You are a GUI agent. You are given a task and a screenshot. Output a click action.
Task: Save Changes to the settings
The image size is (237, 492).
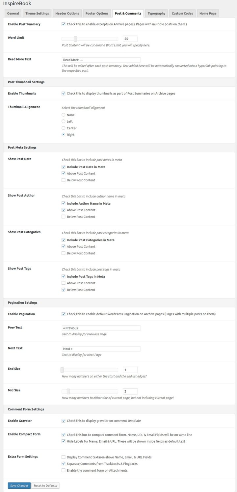pyautogui.click(x=19, y=486)
